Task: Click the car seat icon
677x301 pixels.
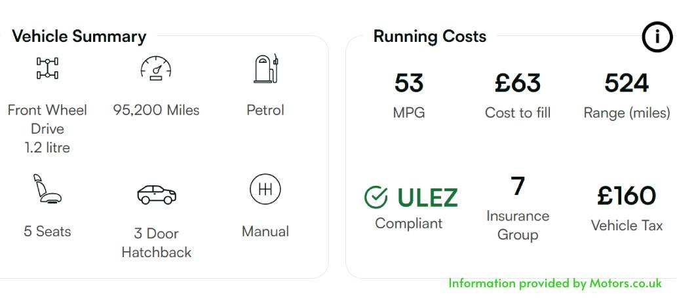Action: tap(47, 188)
